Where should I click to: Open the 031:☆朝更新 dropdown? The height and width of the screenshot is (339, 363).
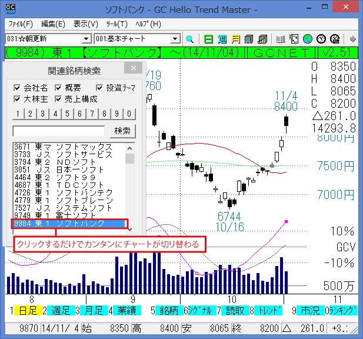86,39
